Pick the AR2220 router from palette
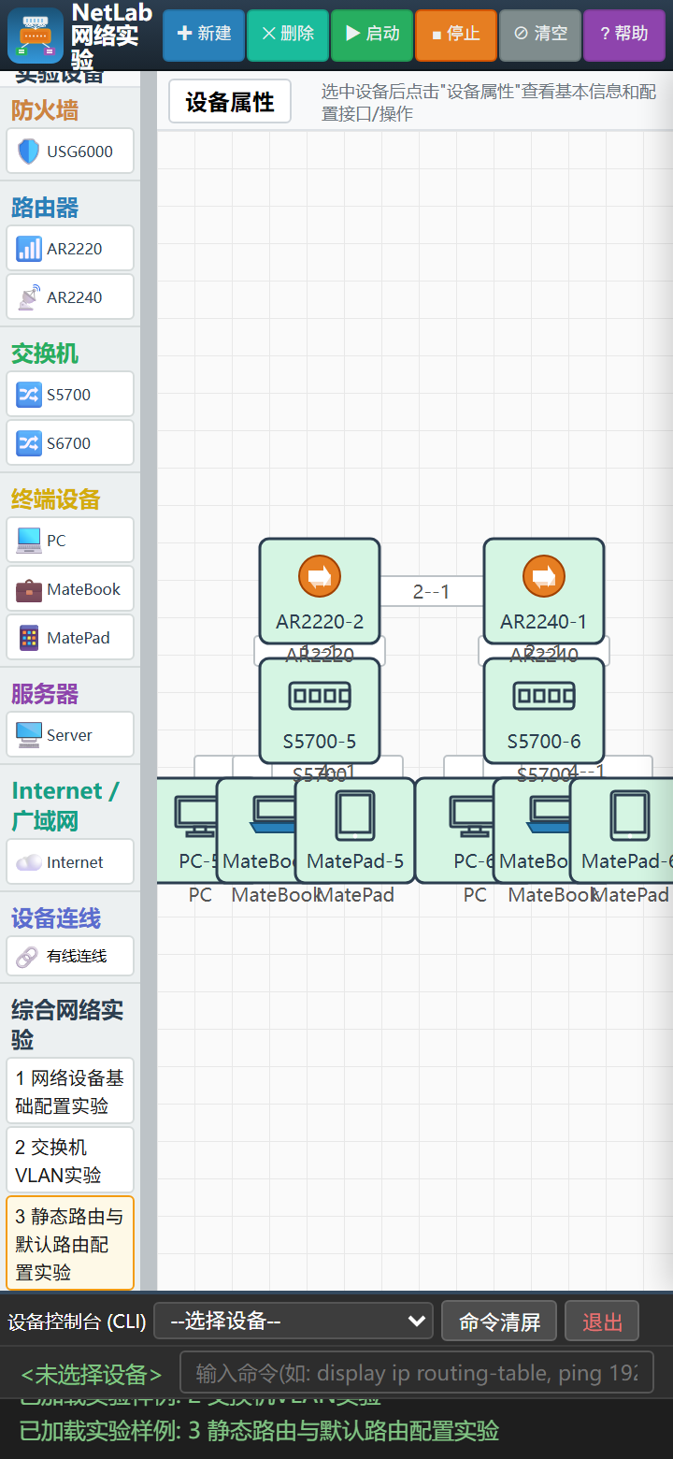 70,249
